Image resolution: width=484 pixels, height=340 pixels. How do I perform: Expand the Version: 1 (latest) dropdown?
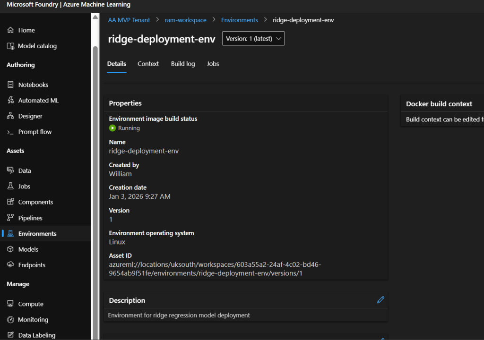pos(253,39)
